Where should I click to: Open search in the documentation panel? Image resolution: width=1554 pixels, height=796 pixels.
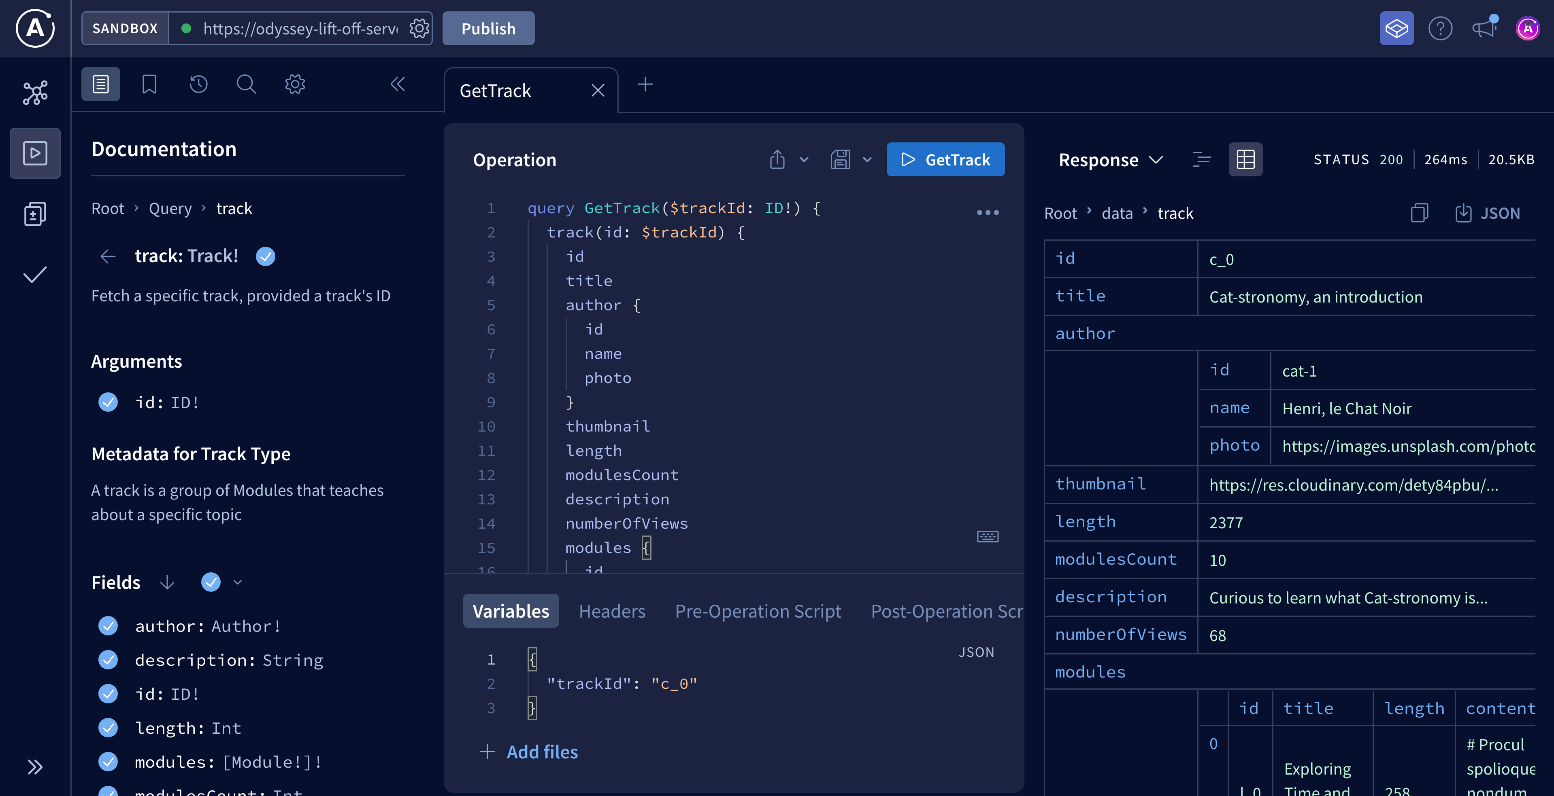pyautogui.click(x=246, y=85)
